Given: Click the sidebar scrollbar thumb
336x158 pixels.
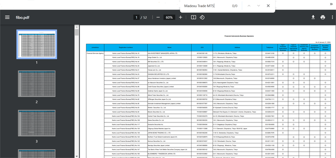Looking at the screenshot, I should pos(77,32).
